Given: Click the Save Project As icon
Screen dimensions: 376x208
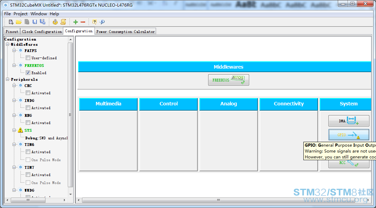Looking at the screenshot, I should 43,22.
